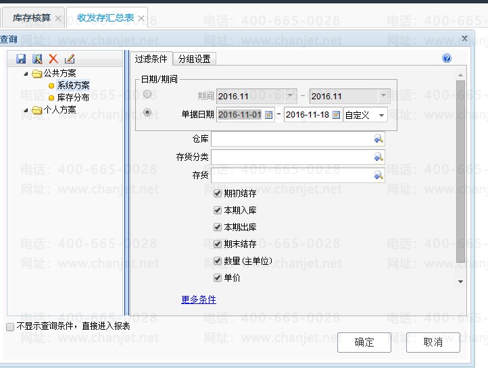Viewport: 488px width, 377px height.
Task: Click the save scheme floppy disk icon
Action: coord(21,59)
